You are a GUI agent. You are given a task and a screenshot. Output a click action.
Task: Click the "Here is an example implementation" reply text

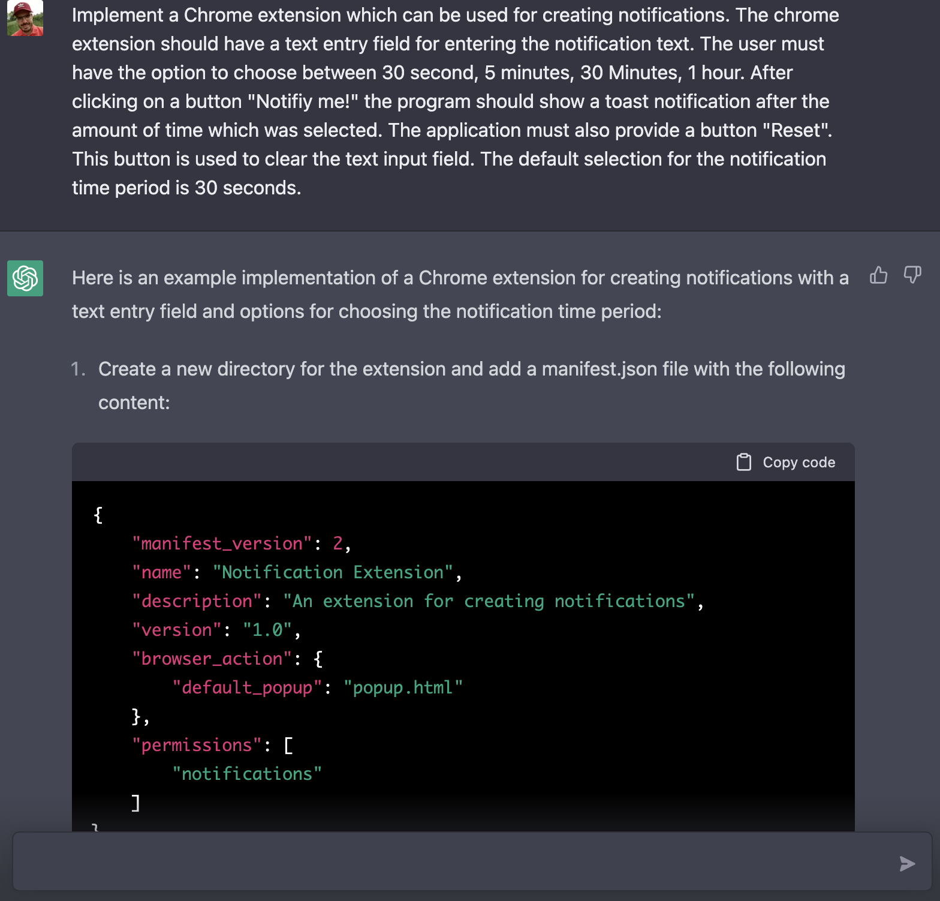pos(460,295)
